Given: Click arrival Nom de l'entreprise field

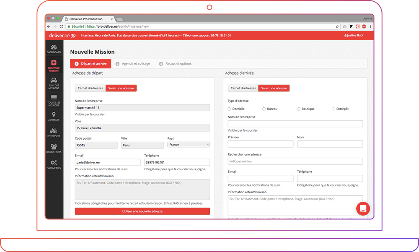Looking at the screenshot, I should pos(295,124).
